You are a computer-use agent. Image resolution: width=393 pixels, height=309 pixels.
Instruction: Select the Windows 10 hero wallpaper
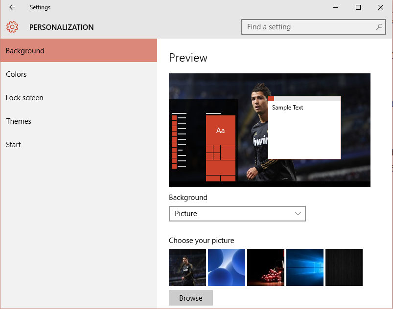305,267
